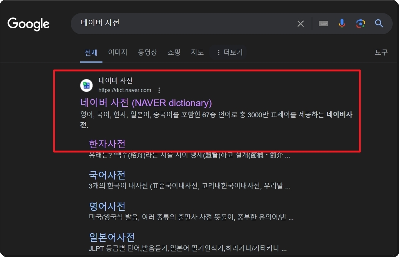Switch to the 동영상 tab
This screenshot has width=399, height=257.
point(147,53)
